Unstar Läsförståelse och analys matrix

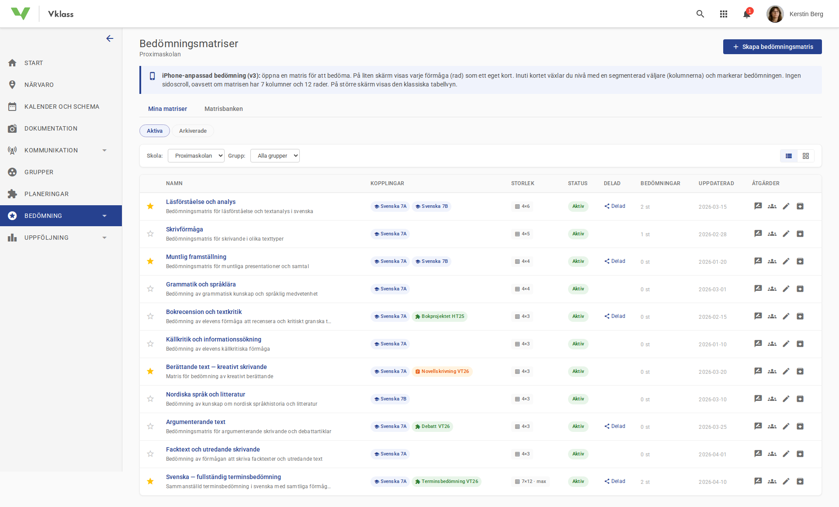[150, 206]
